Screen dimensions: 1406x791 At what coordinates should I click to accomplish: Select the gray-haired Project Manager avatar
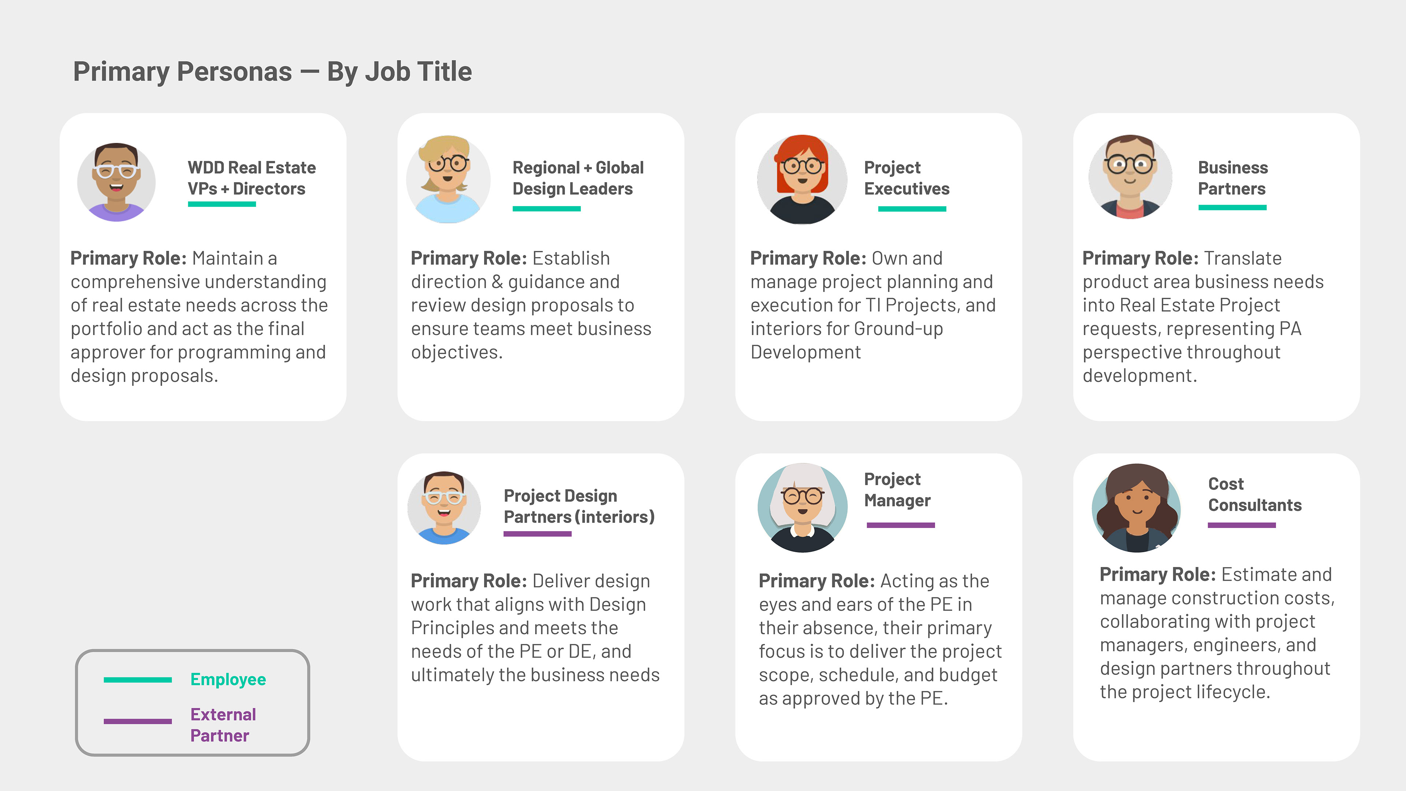point(802,508)
